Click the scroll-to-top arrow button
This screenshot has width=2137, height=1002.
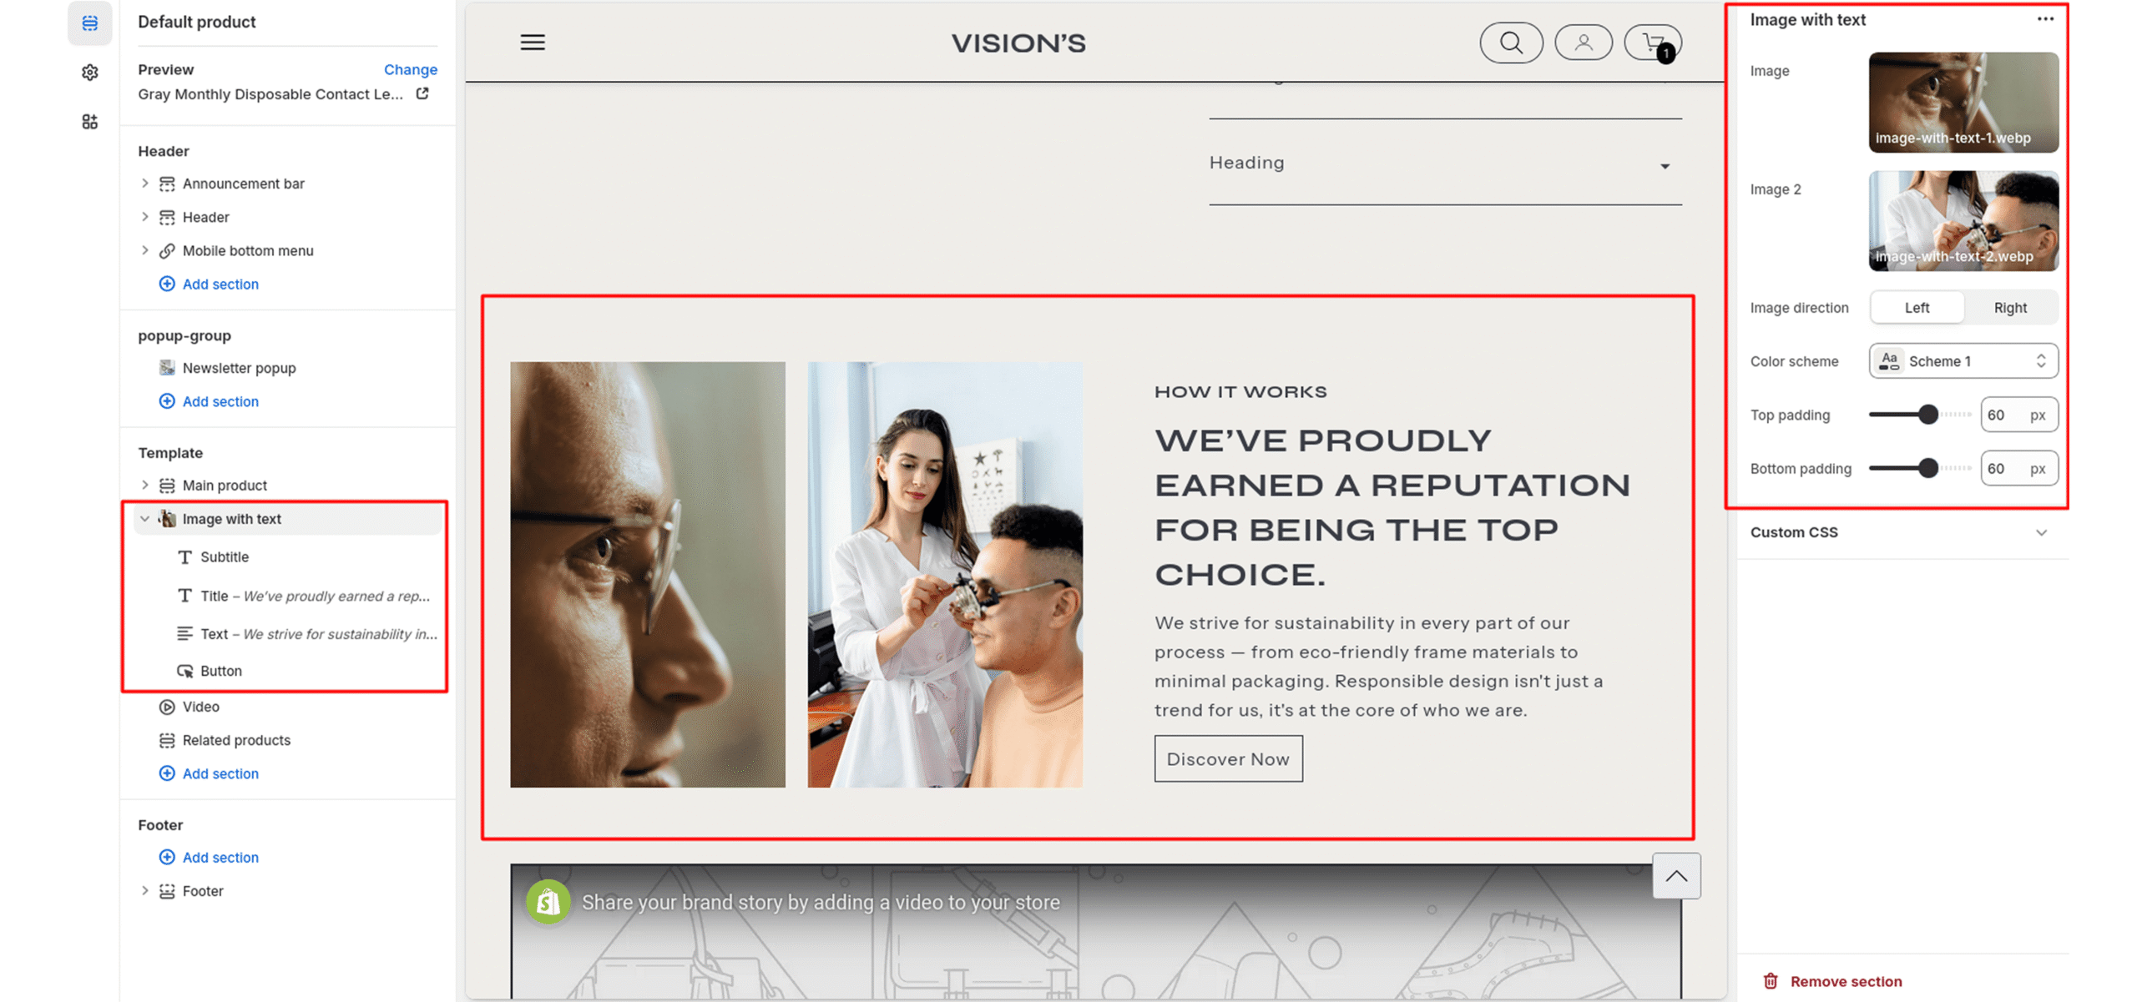pyautogui.click(x=1675, y=875)
